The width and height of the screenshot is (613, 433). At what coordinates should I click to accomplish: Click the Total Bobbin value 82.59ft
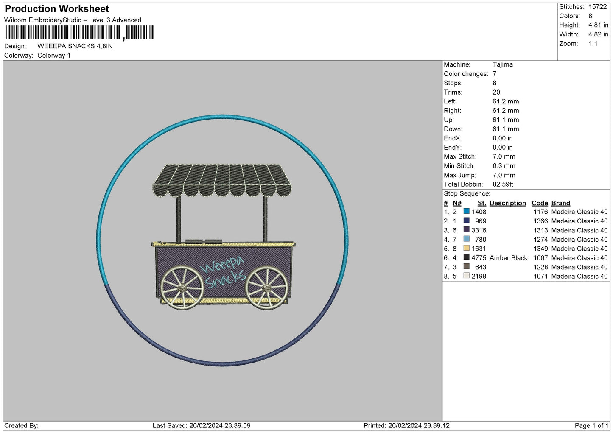tap(503, 184)
